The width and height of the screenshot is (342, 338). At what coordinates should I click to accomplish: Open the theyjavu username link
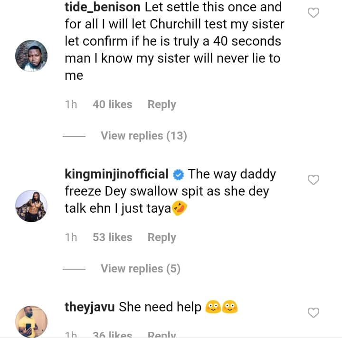pos(89,307)
